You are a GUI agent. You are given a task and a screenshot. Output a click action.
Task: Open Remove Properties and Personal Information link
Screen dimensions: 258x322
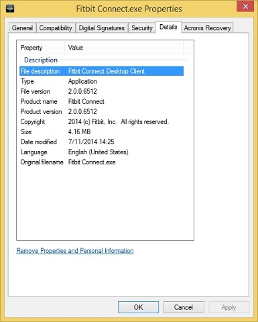[x=75, y=251]
